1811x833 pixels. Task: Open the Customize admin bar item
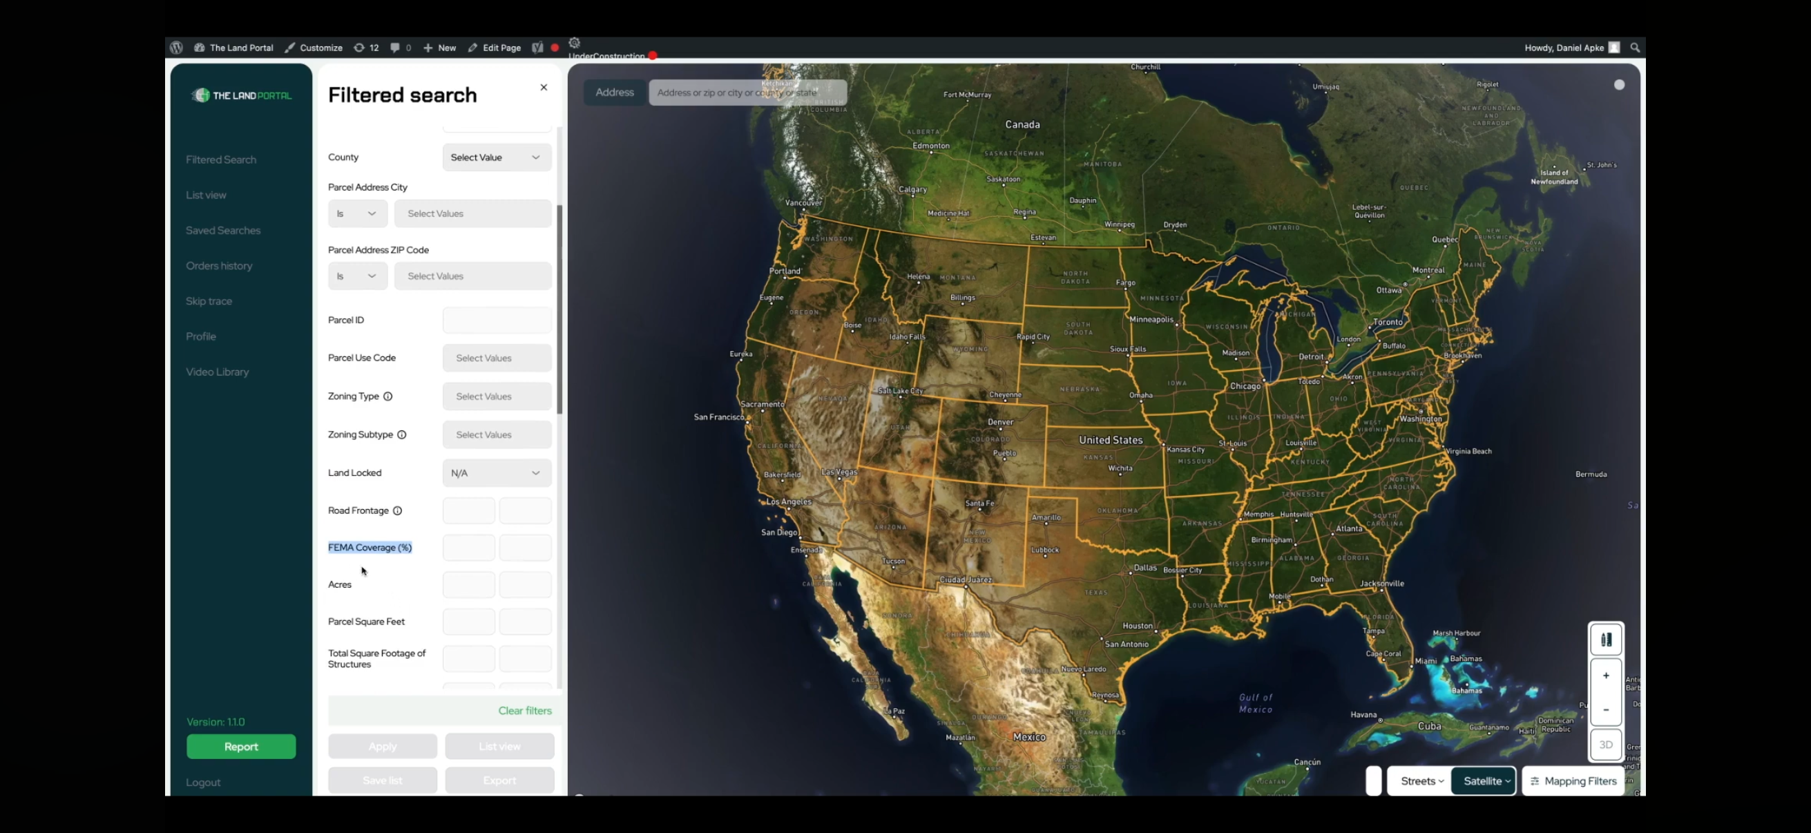point(314,48)
